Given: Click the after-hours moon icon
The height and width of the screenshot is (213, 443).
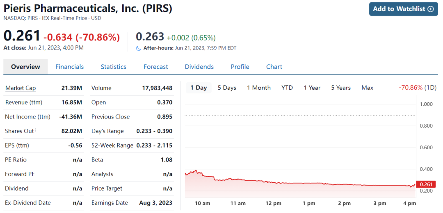Looking at the screenshot, I should [x=139, y=48].
